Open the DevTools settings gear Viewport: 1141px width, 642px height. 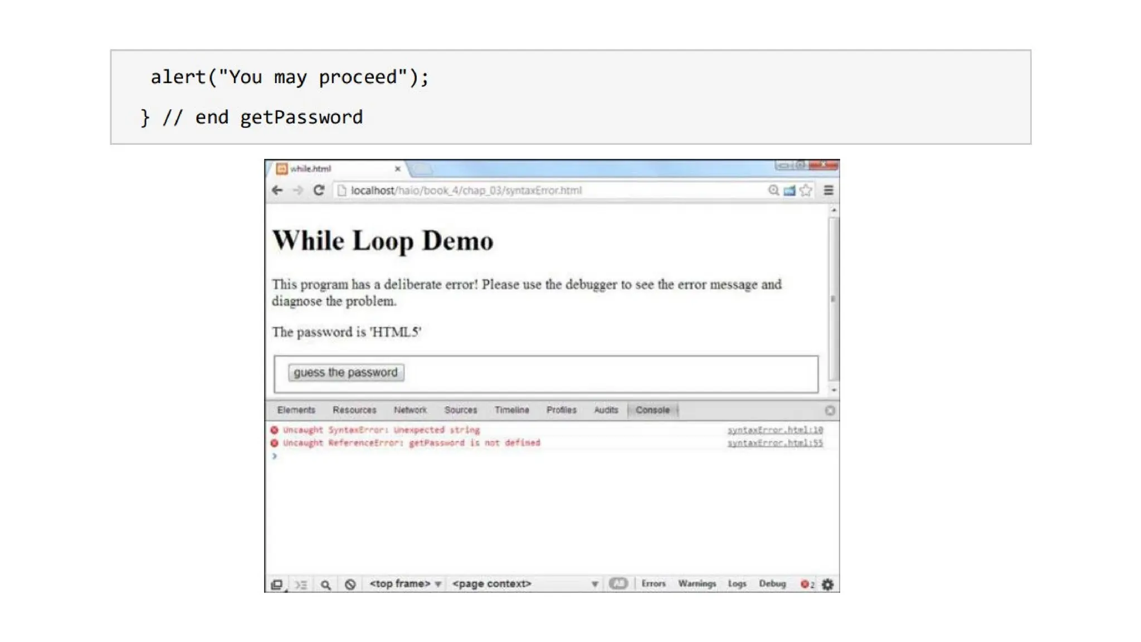coord(828,584)
